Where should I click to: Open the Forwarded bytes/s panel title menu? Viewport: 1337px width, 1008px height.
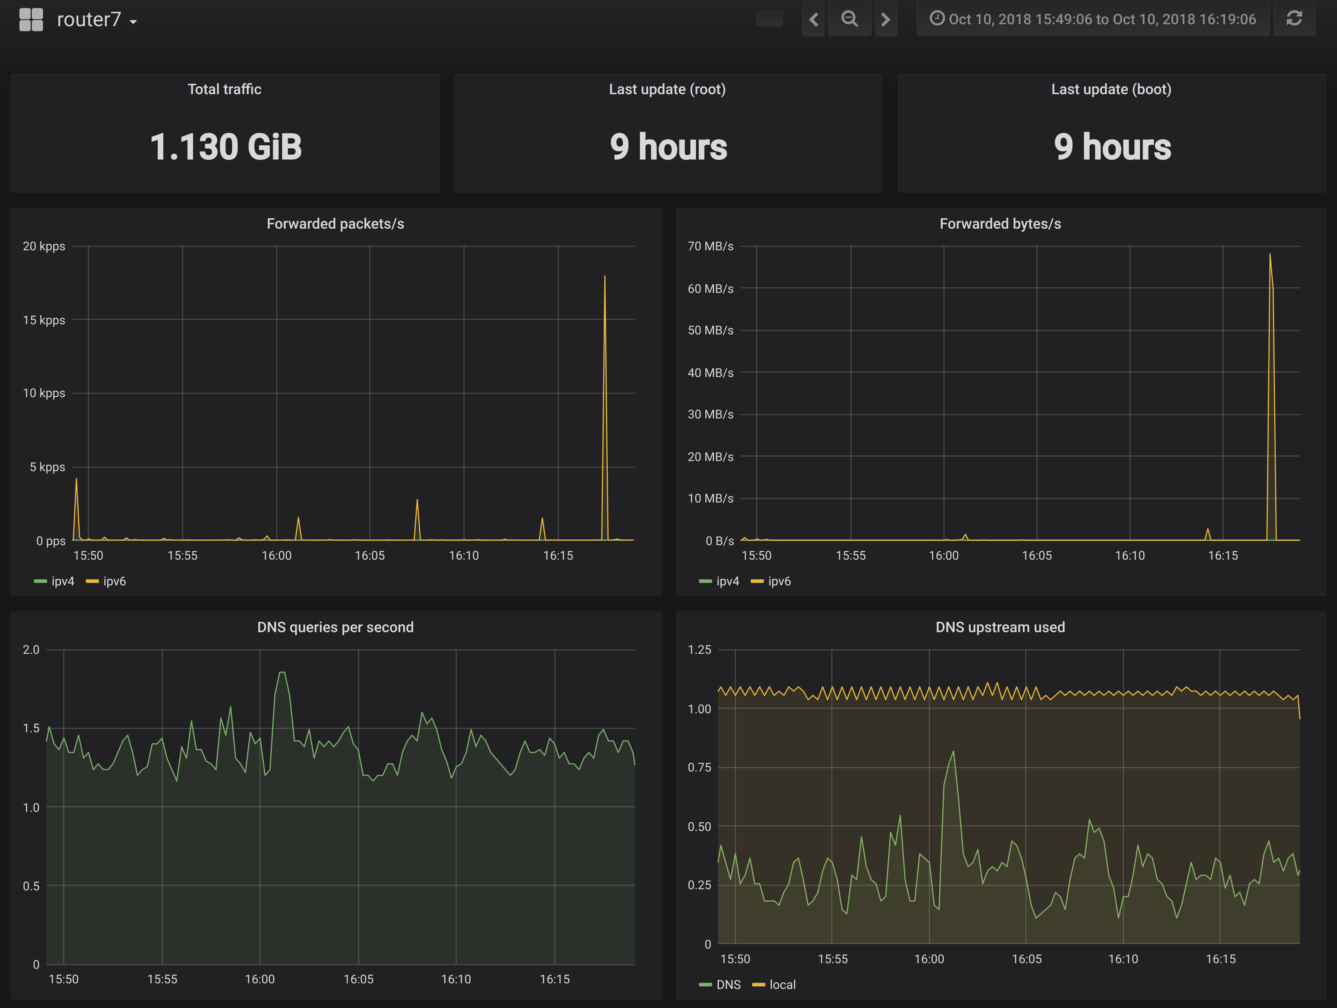pyautogui.click(x=1000, y=224)
